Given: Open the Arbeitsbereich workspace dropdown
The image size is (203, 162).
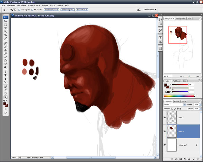Looking at the screenshot, I should click(x=150, y=10).
